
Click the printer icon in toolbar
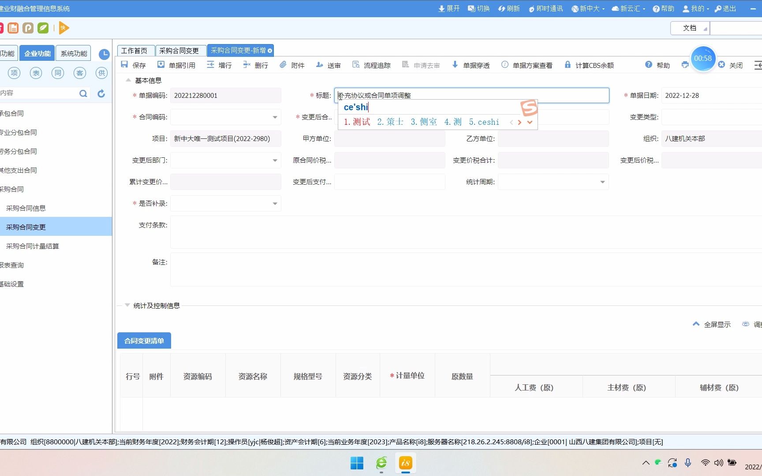click(685, 65)
